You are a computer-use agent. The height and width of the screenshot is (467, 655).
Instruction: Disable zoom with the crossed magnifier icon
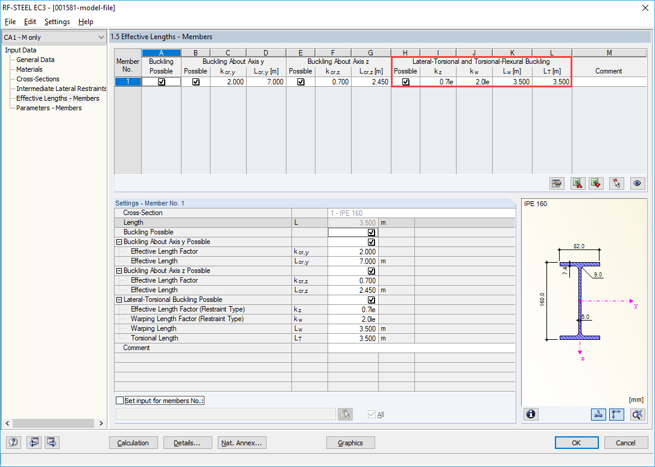[637, 414]
